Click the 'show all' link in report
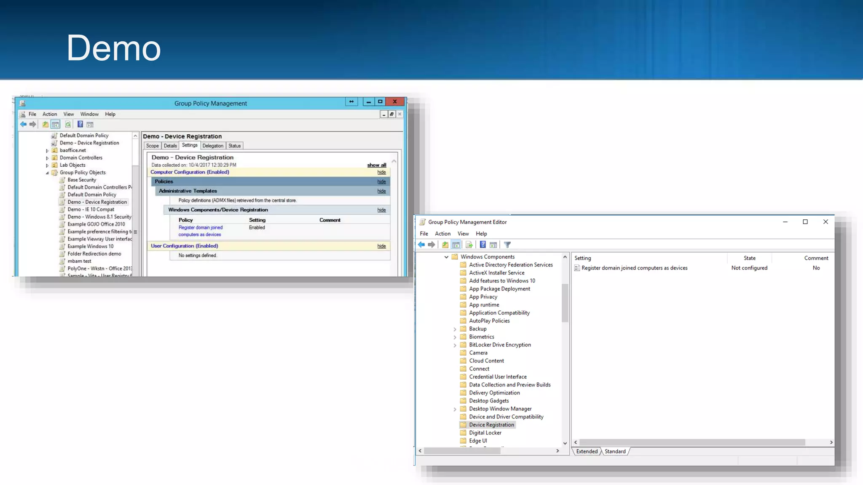Viewport: 863px width, 485px height. click(x=376, y=165)
